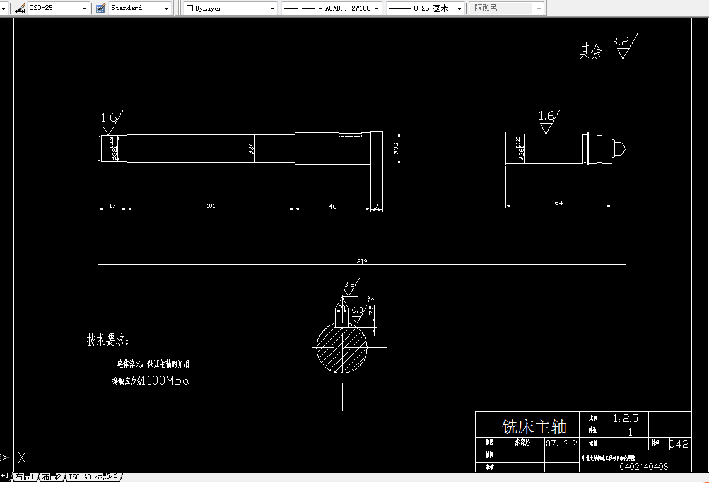
Task: Click the 其余 surface finish note
Action: point(591,51)
